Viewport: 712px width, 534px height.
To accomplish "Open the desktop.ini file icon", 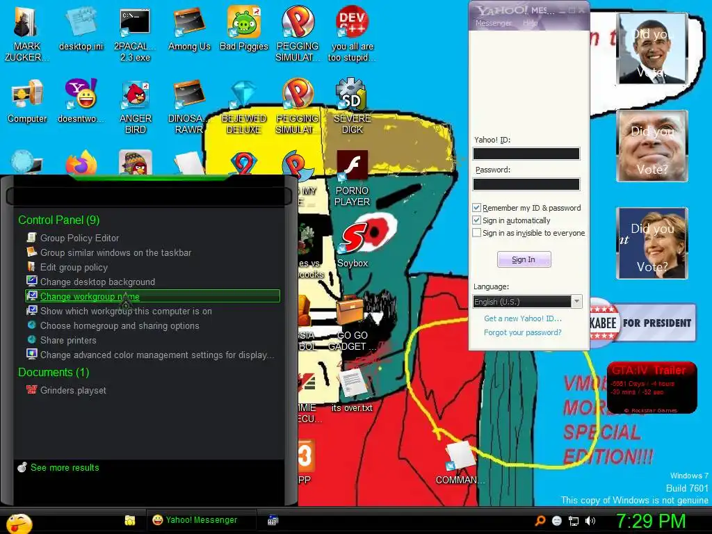I will (x=81, y=28).
